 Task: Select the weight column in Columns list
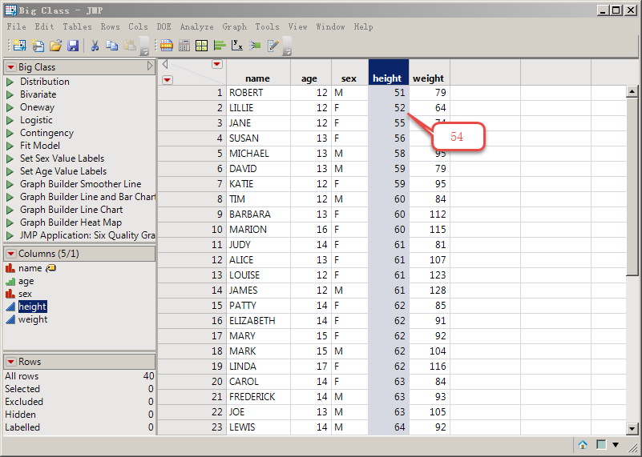[x=33, y=319]
